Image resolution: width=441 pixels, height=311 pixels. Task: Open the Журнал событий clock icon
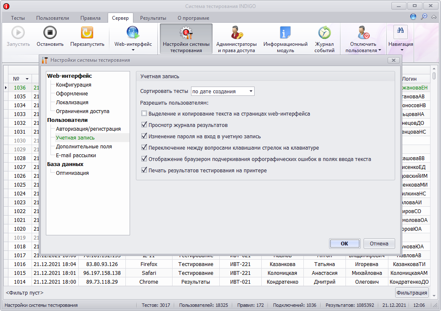coord(324,33)
